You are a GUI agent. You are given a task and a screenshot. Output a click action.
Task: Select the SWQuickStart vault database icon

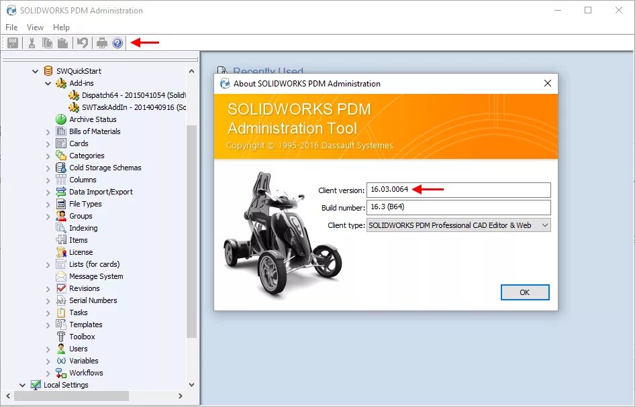[48, 71]
